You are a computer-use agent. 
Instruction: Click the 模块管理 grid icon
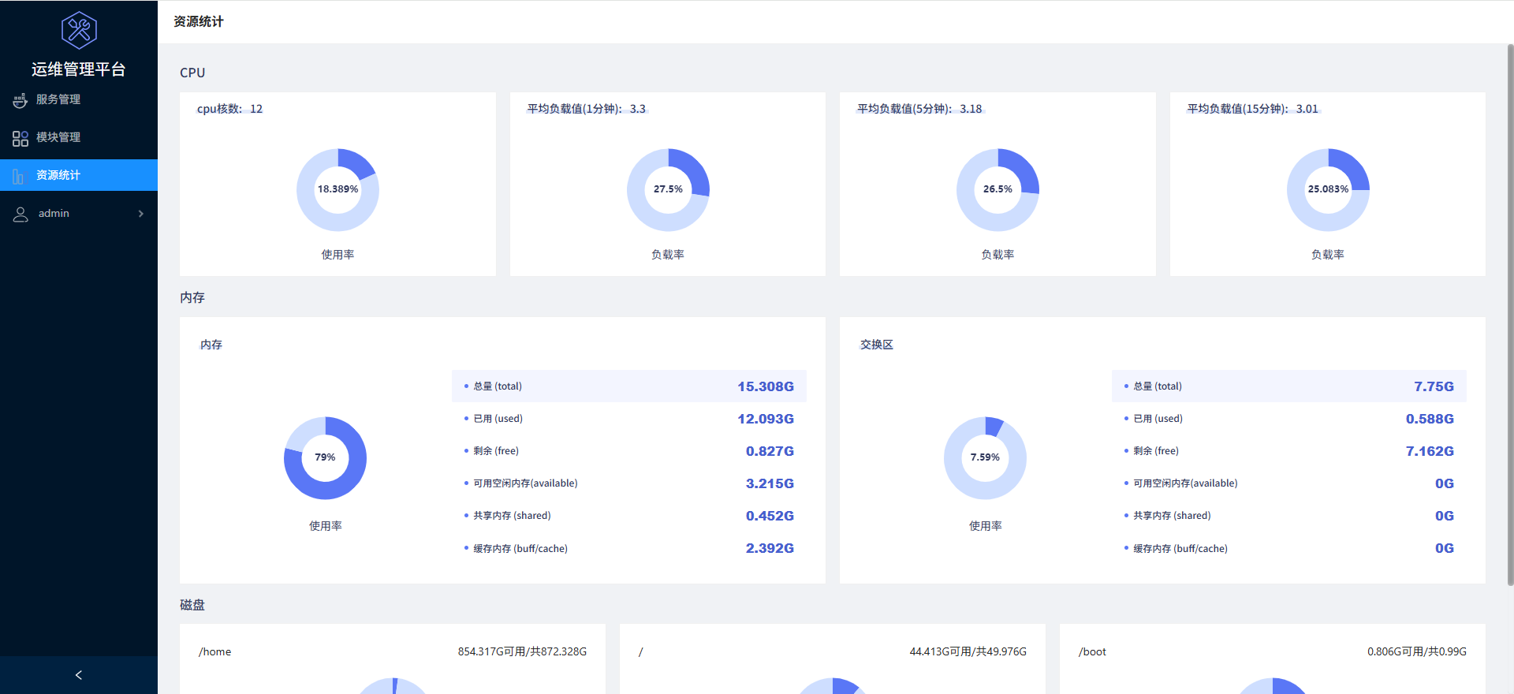coord(21,138)
